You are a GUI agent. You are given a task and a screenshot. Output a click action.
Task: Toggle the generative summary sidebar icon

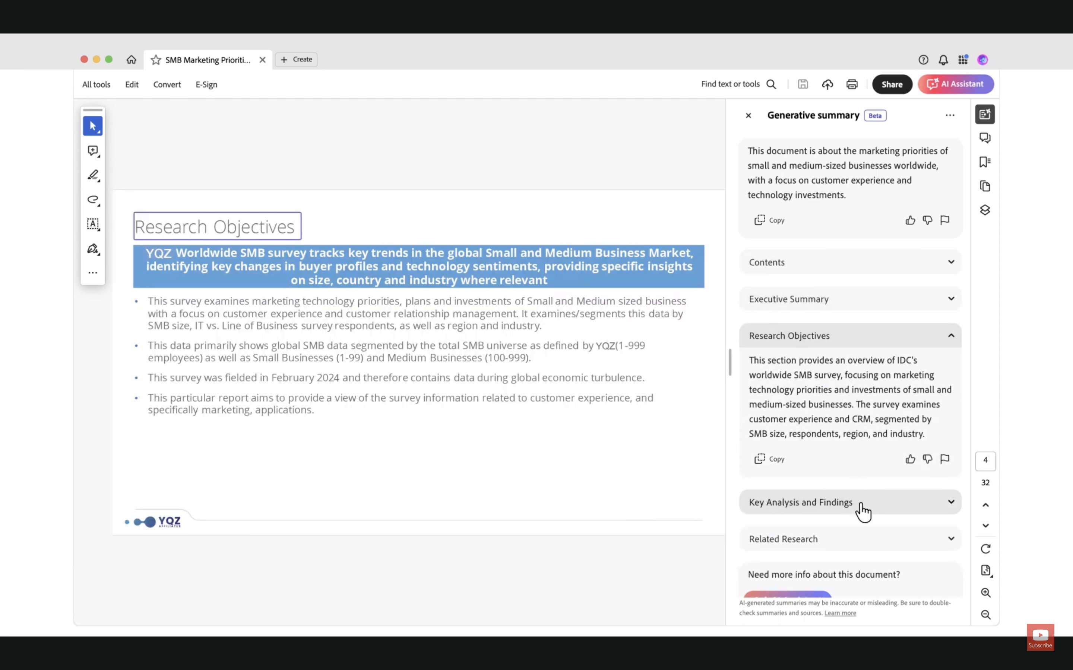(x=985, y=114)
